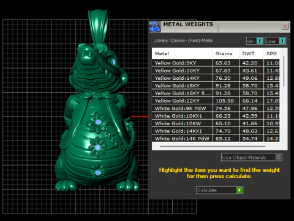Screen dimensions: 294x221
Task: Toggle Use Object Materials option
Action: (x=252, y=157)
